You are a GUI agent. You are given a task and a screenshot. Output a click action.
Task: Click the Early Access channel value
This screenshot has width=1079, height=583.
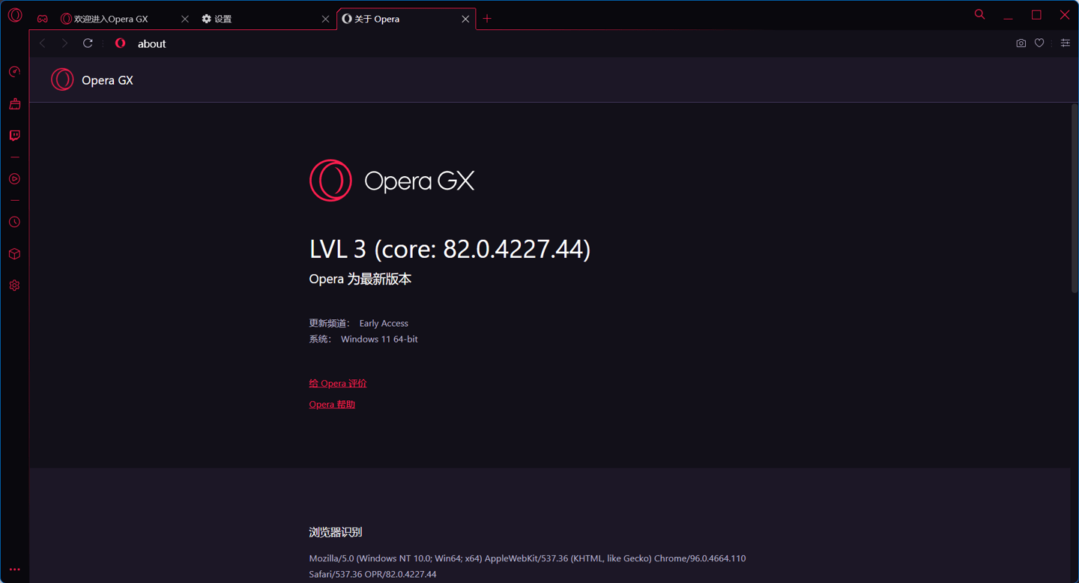(384, 324)
